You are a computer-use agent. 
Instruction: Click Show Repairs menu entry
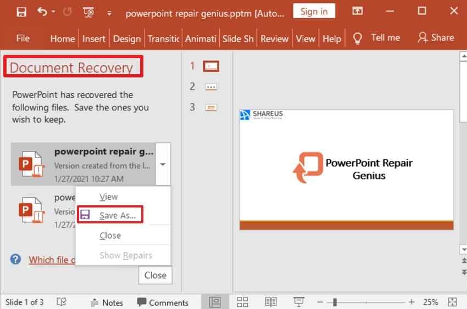click(x=126, y=255)
